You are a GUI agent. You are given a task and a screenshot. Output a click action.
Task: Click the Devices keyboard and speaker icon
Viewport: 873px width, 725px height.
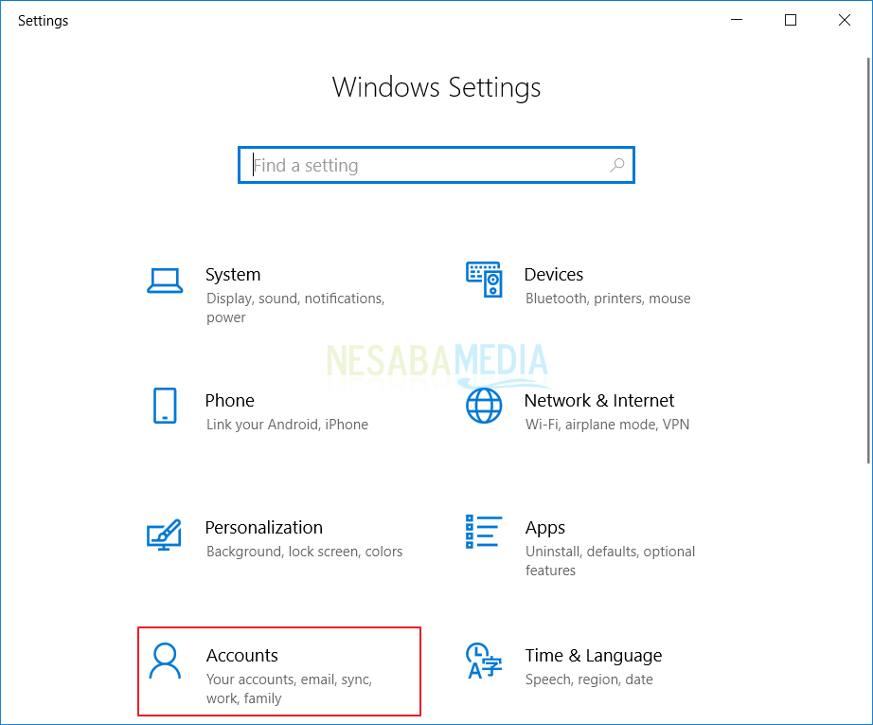pos(484,280)
